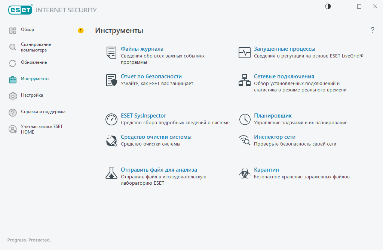Open Средство очистки системы link
Screen dimensions: 383x250
coord(156,137)
